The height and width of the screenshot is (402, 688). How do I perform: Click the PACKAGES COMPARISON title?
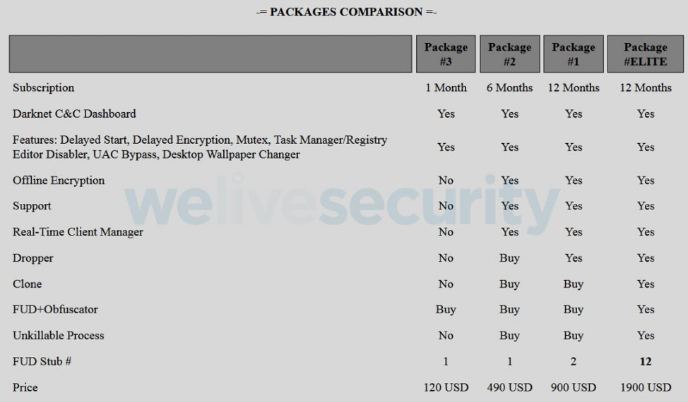(x=343, y=12)
